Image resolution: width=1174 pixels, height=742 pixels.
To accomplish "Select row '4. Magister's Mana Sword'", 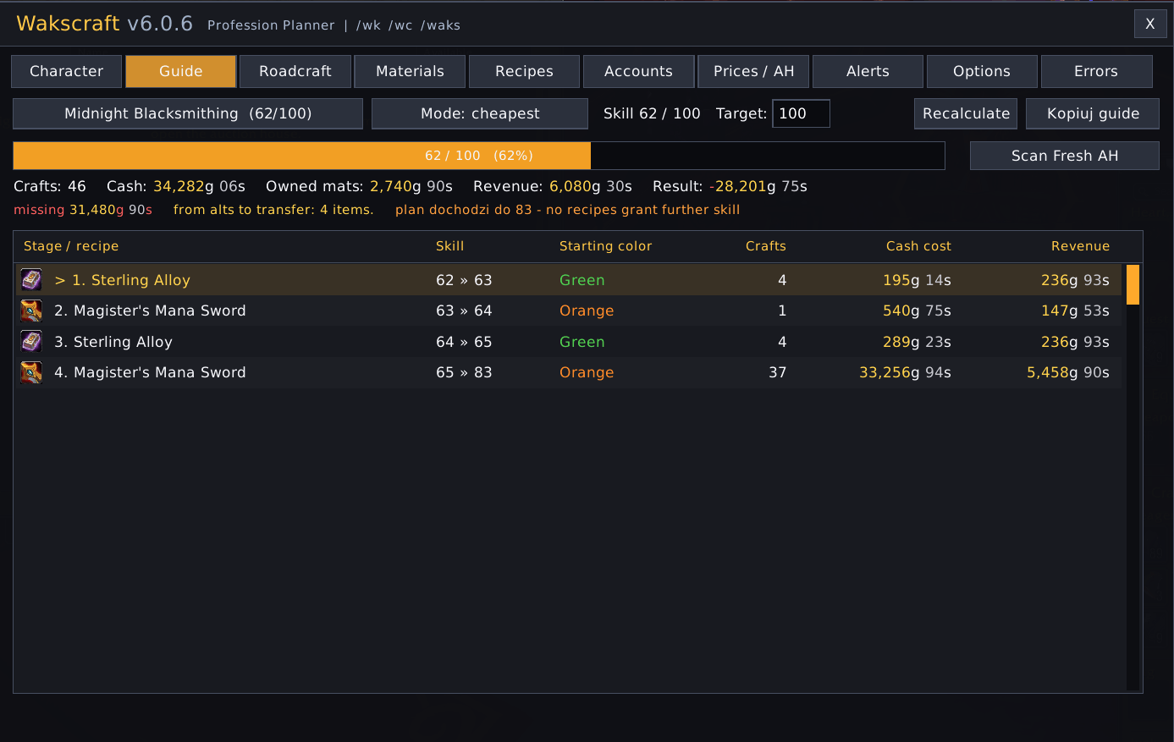I will 569,372.
